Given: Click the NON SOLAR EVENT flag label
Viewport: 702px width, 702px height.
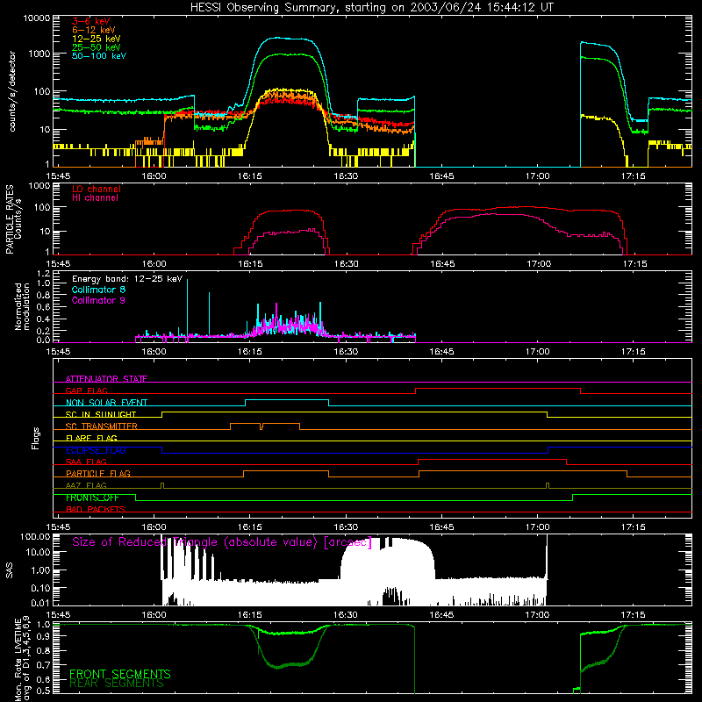Looking at the screenshot, I should click(106, 403).
